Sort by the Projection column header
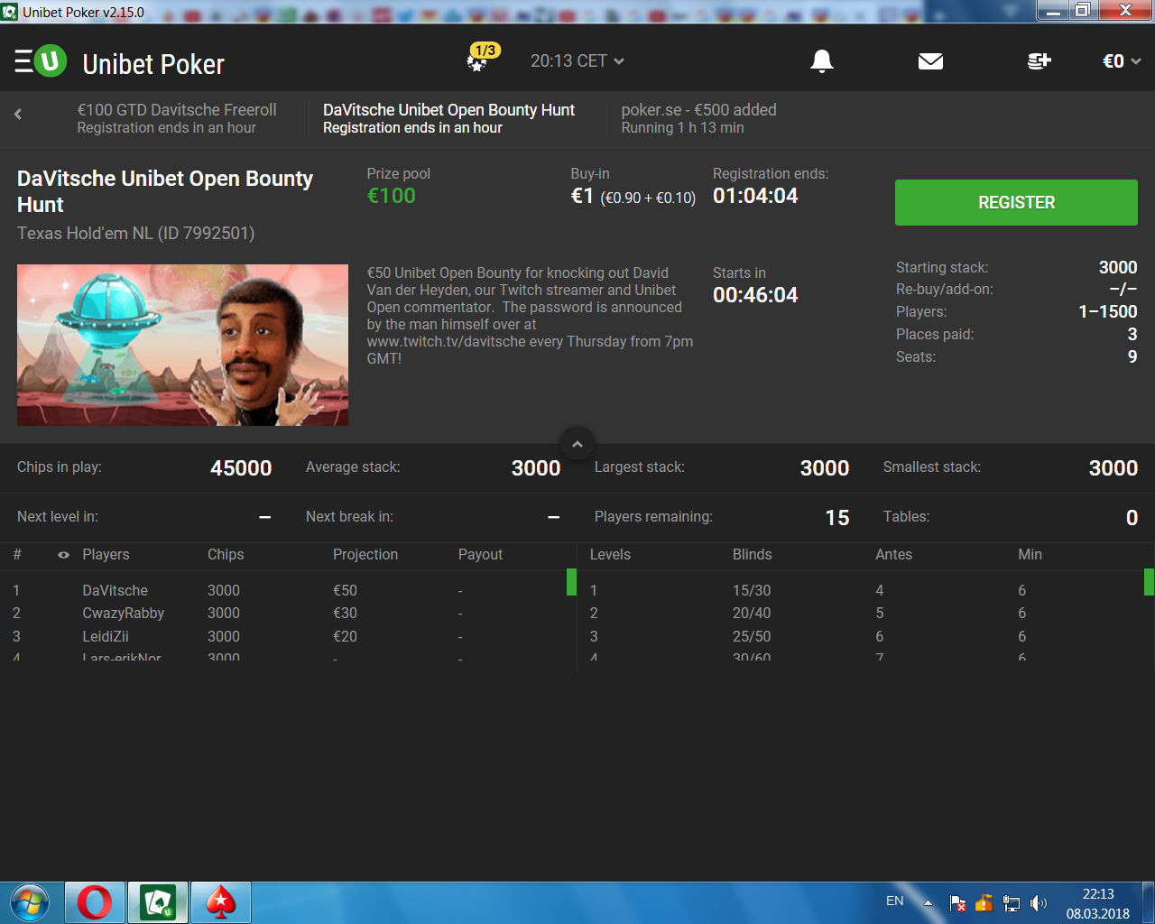1155x924 pixels. click(x=365, y=554)
